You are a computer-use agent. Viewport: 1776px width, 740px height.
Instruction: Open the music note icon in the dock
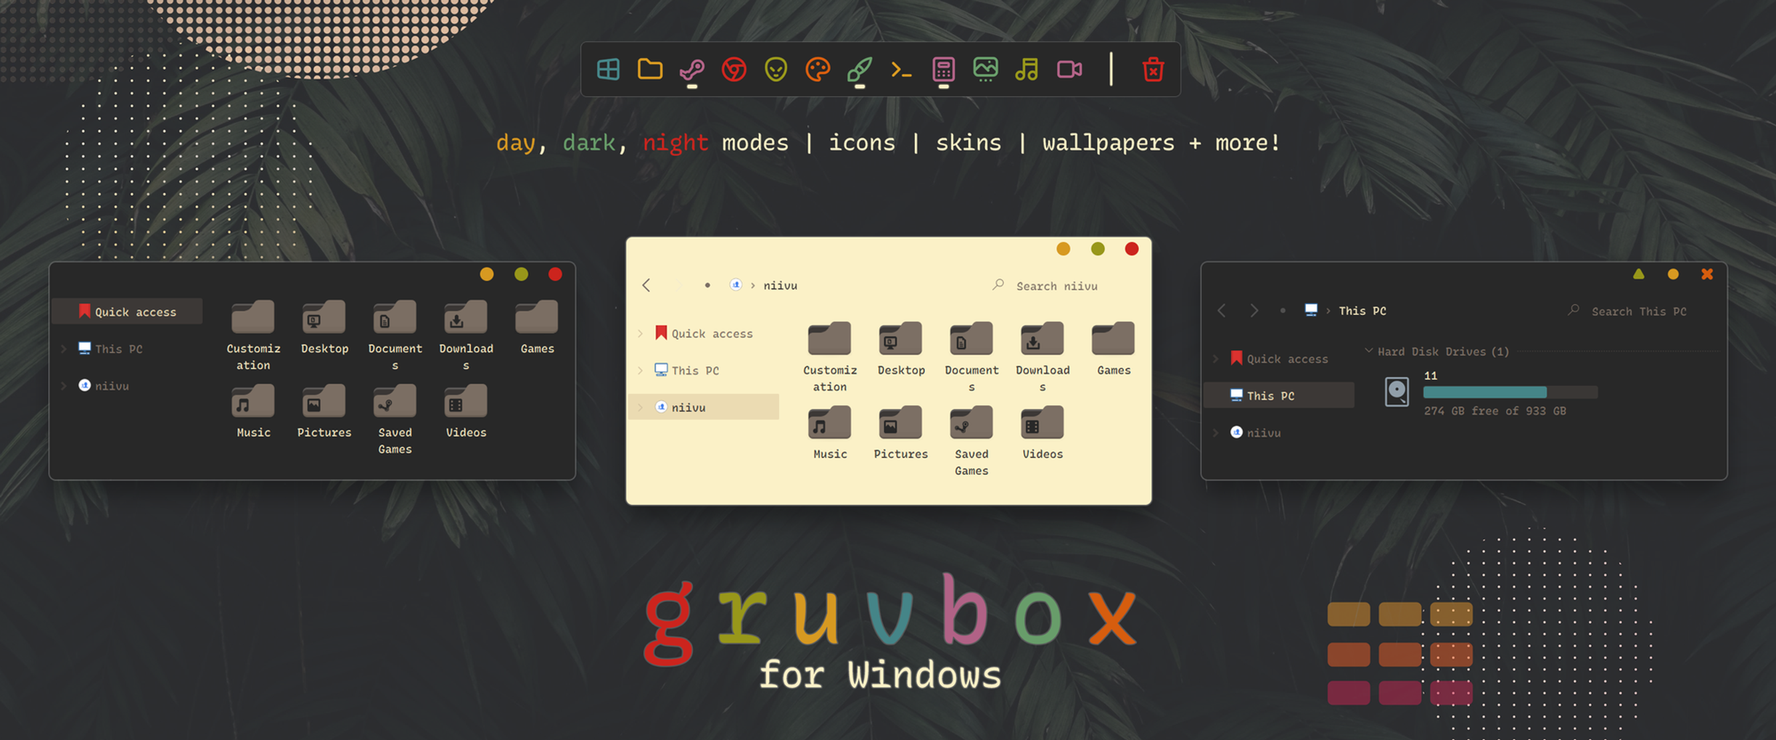click(1027, 70)
